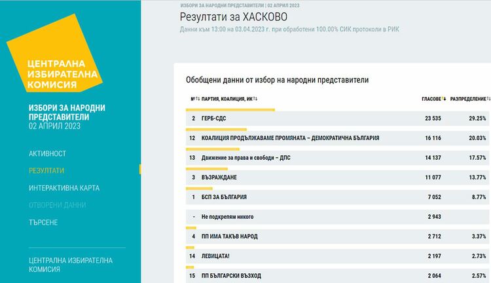
Task: Click the percentage 2.73%
Action: coord(479,256)
